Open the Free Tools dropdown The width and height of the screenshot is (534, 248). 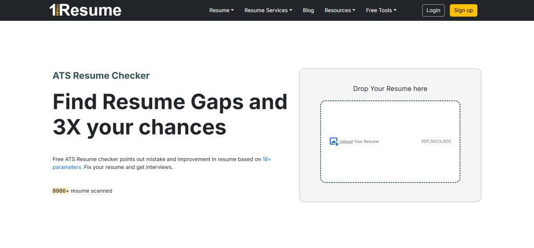click(381, 10)
